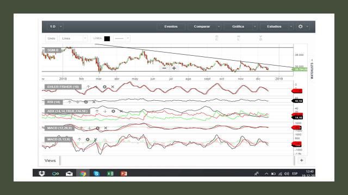Click the Eventos button
348x195 pixels.
[171, 27]
